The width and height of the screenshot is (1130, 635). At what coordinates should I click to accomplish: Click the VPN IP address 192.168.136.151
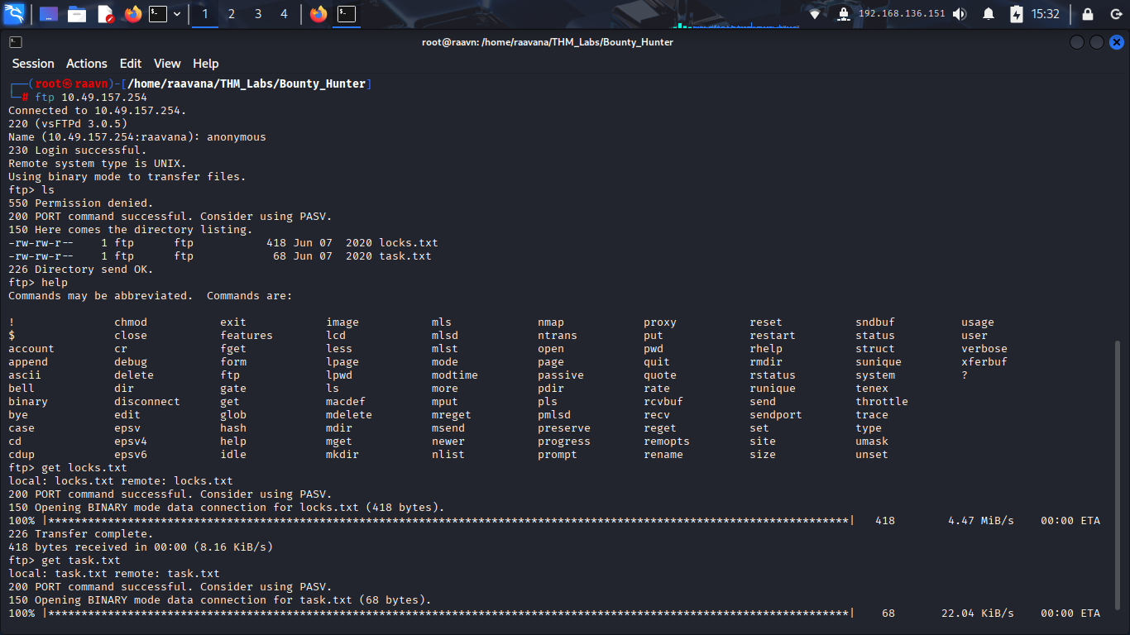[x=902, y=14]
